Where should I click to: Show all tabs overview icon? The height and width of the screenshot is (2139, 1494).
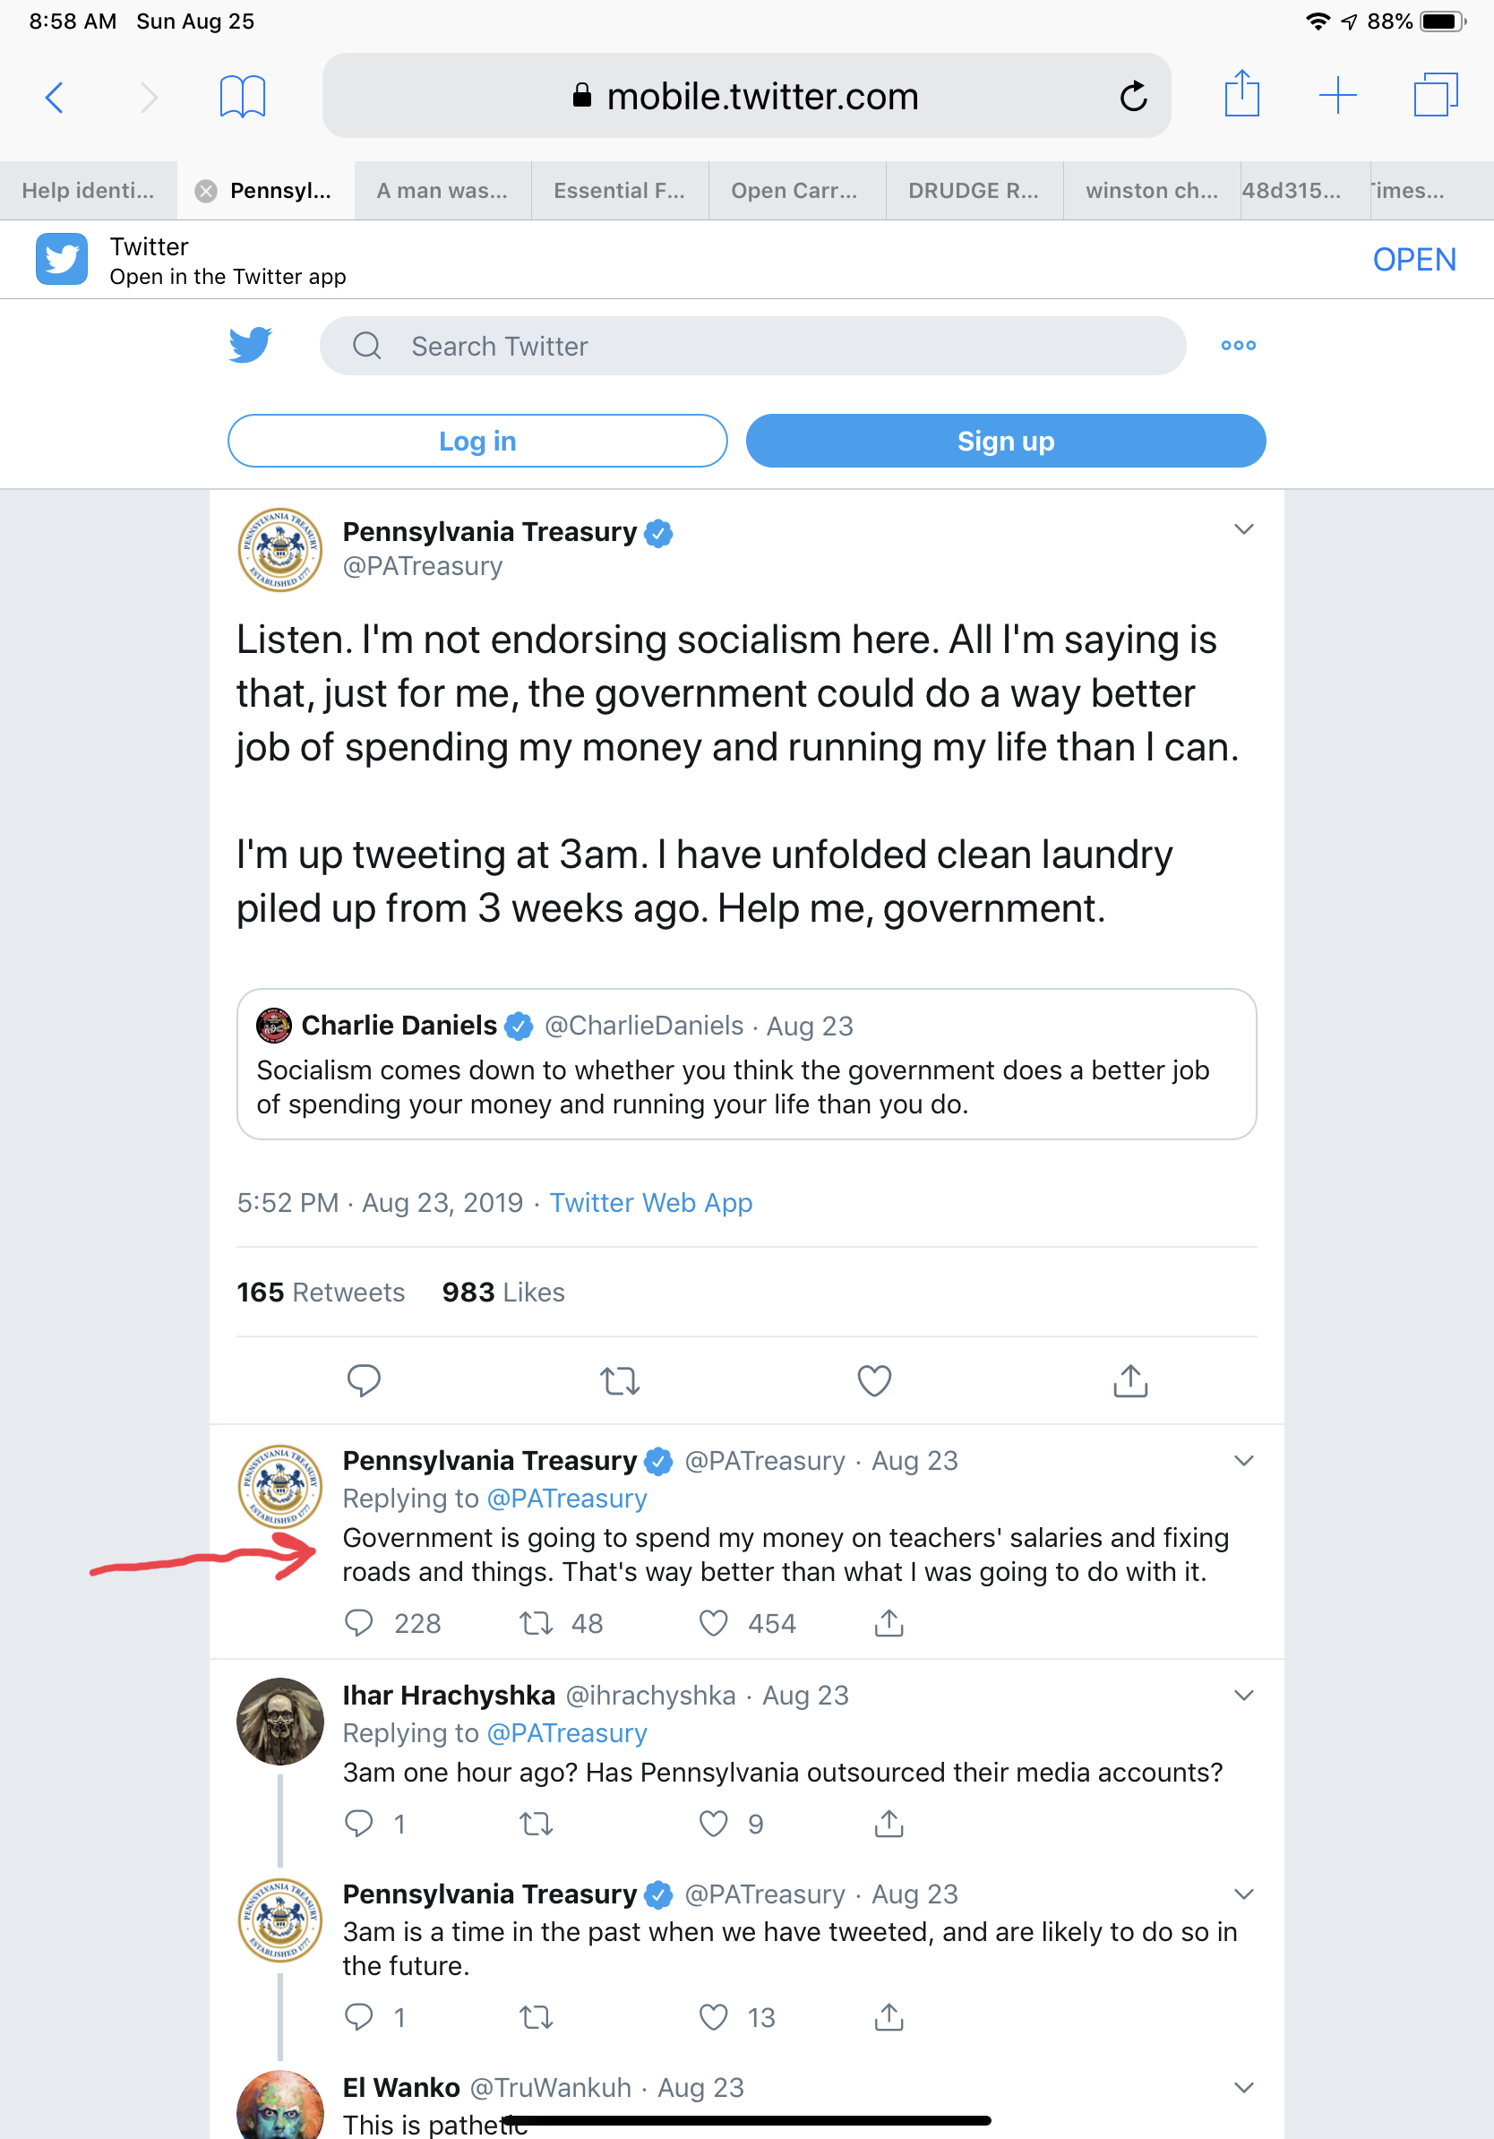(x=1434, y=96)
